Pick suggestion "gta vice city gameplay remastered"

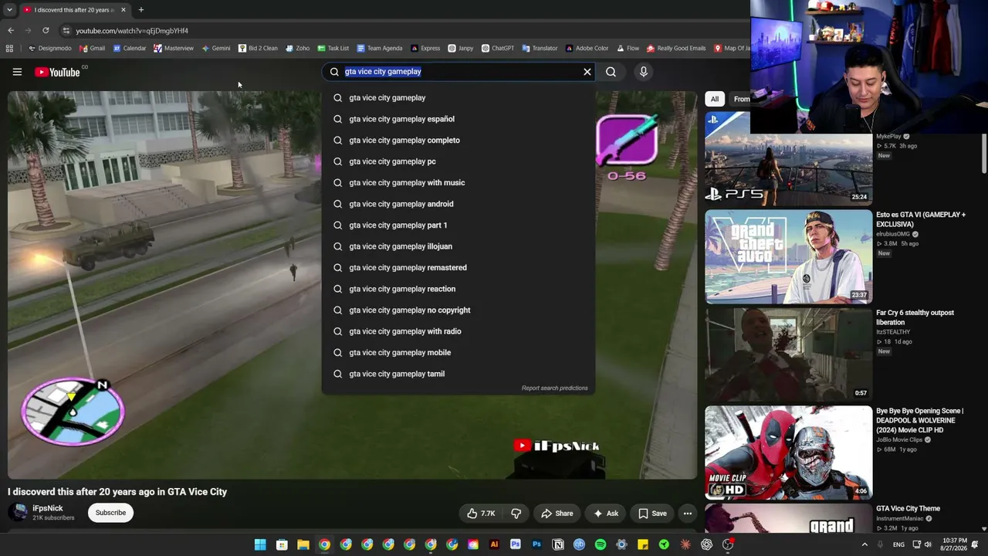coord(458,268)
